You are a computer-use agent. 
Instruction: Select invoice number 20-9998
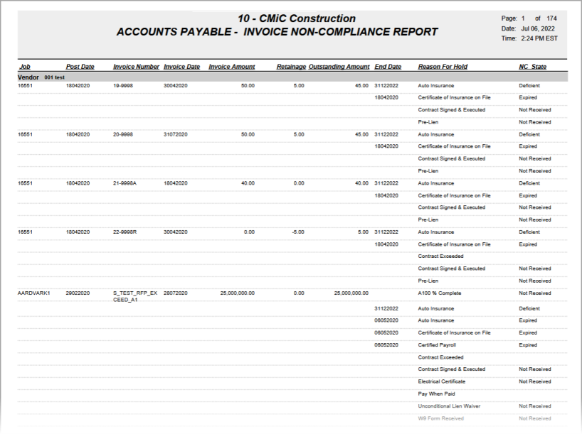pyautogui.click(x=123, y=134)
